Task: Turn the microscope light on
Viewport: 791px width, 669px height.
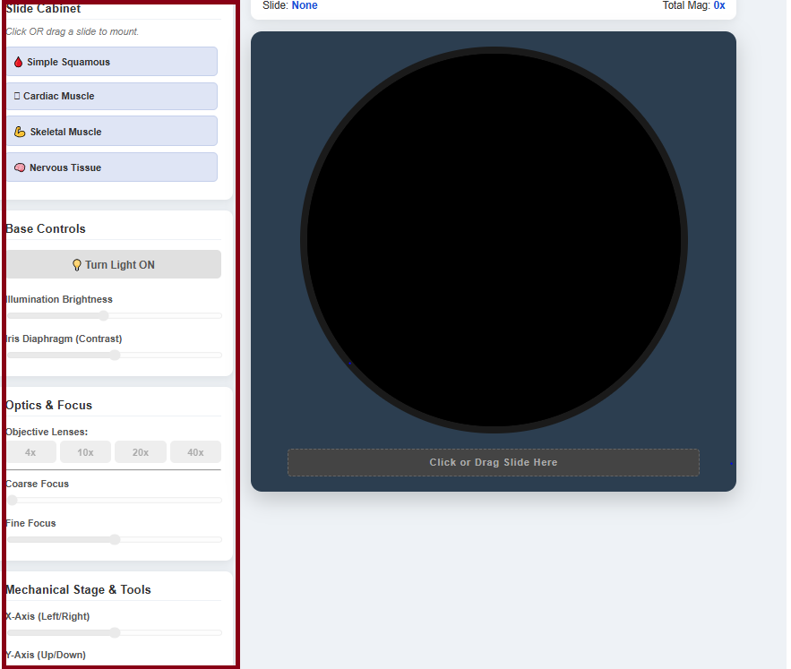Action: pyautogui.click(x=114, y=265)
